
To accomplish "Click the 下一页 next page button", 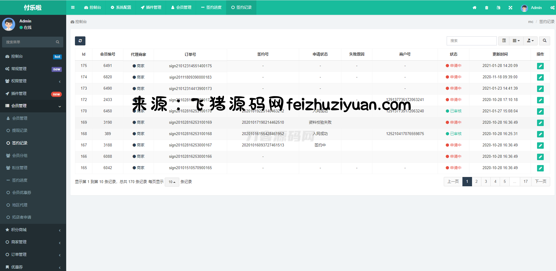I will (x=541, y=182).
